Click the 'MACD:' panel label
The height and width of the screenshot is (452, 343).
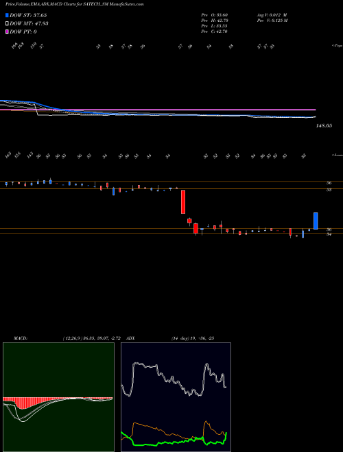click(20, 338)
